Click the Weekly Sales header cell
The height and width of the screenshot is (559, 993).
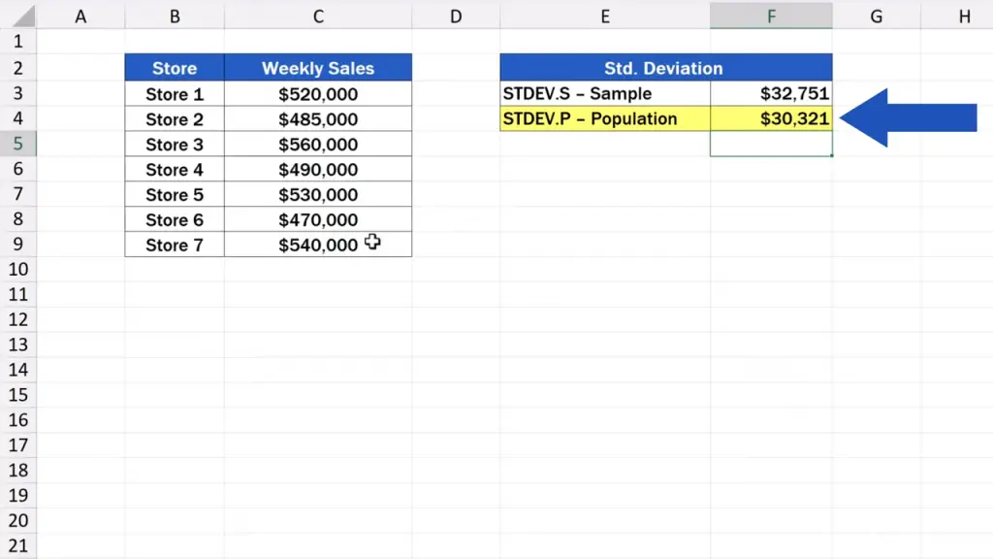pyautogui.click(x=317, y=68)
